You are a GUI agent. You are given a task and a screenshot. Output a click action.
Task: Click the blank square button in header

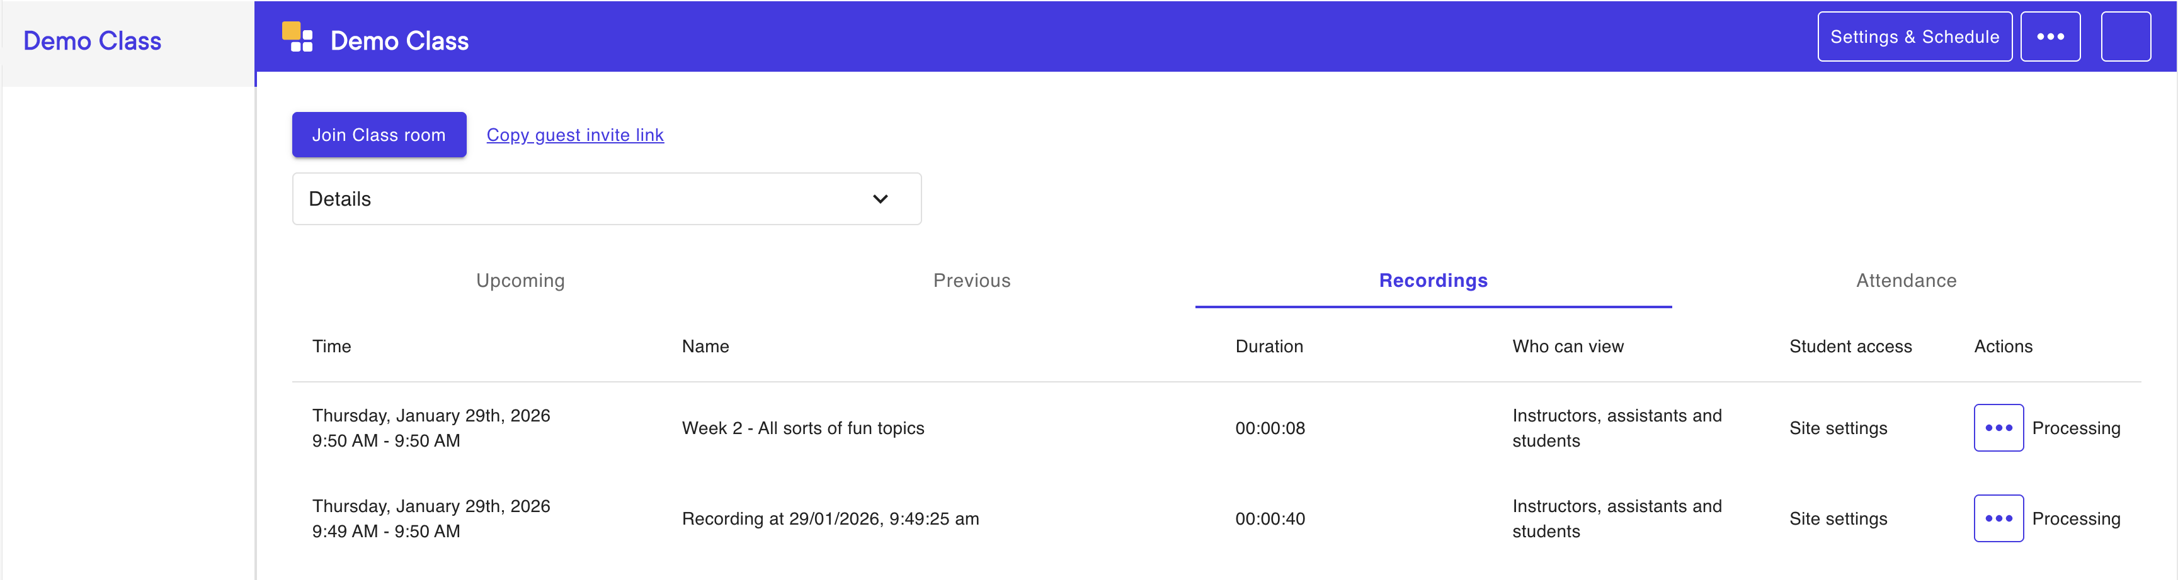pyautogui.click(x=2124, y=37)
